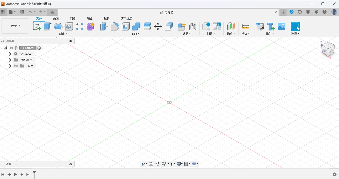Screen dimensions: 339x179
Task: Open the Help question mark icon
Action: (x=325, y=12)
